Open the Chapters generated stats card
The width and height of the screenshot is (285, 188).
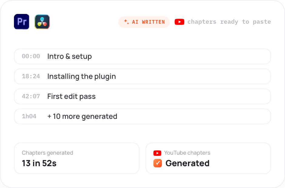pyautogui.click(x=77, y=158)
